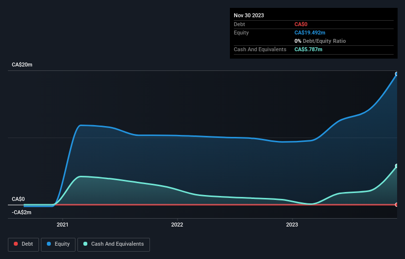Viewport: 405px width, 259px height.
Task: Toggle Cash And Equivalents legend series
Action: [113, 244]
